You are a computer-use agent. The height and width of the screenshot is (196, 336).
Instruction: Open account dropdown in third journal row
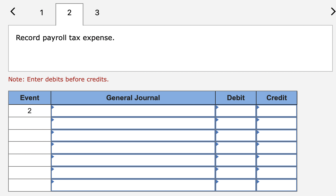click(133, 135)
